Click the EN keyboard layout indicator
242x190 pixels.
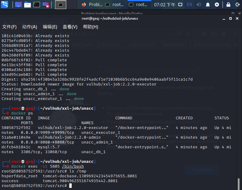[189, 5]
